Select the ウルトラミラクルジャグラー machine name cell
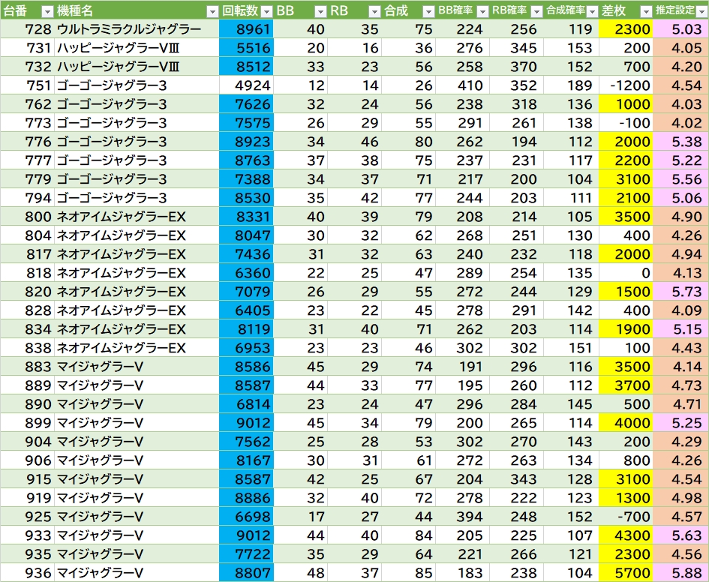 128,29
